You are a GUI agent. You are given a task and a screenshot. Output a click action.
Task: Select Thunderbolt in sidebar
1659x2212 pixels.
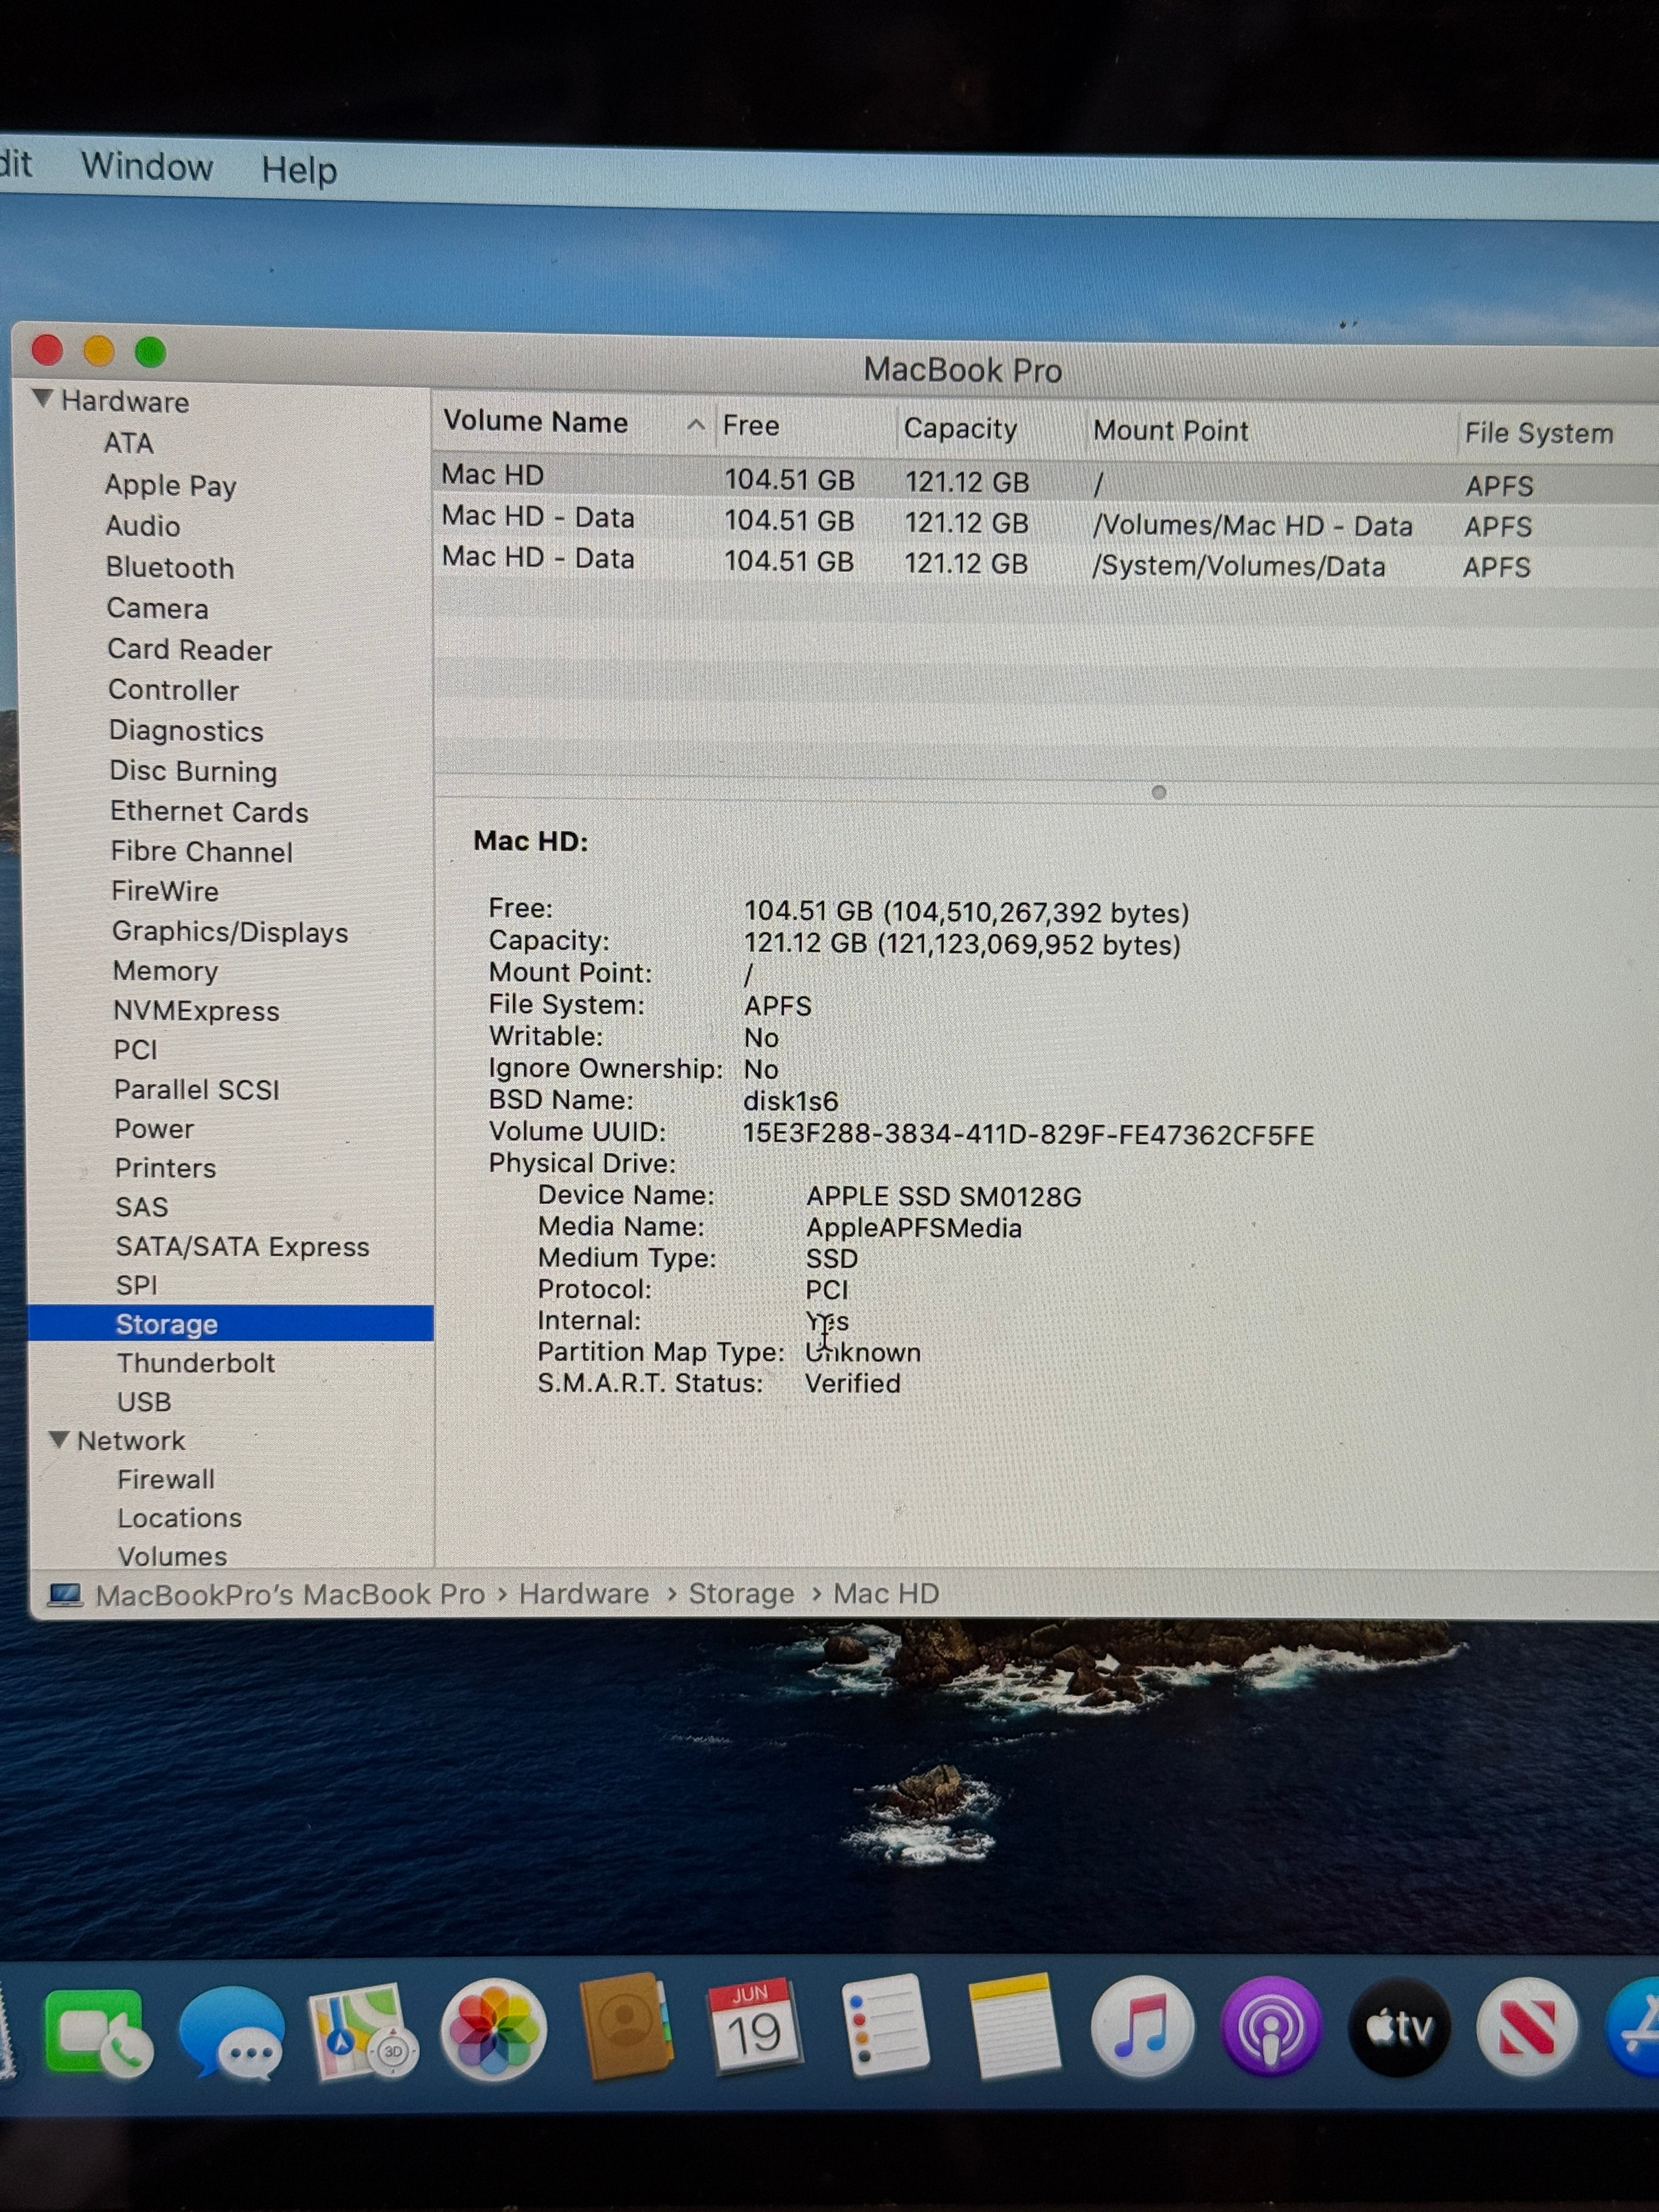coord(195,1363)
